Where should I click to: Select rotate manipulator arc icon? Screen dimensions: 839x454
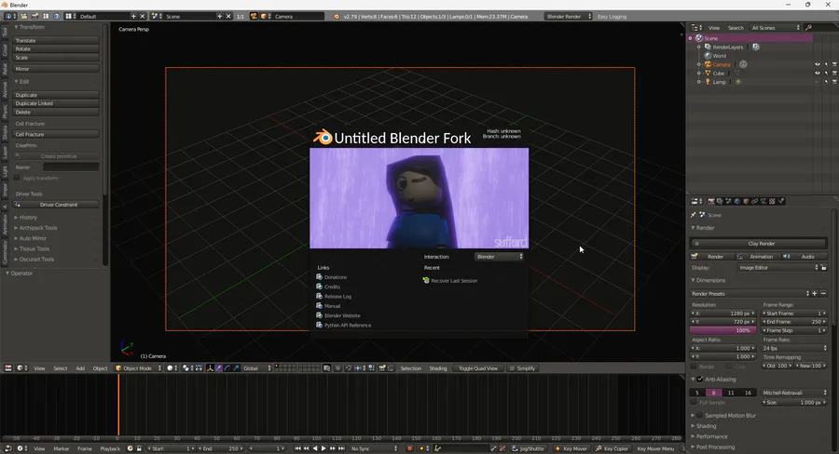[227, 368]
